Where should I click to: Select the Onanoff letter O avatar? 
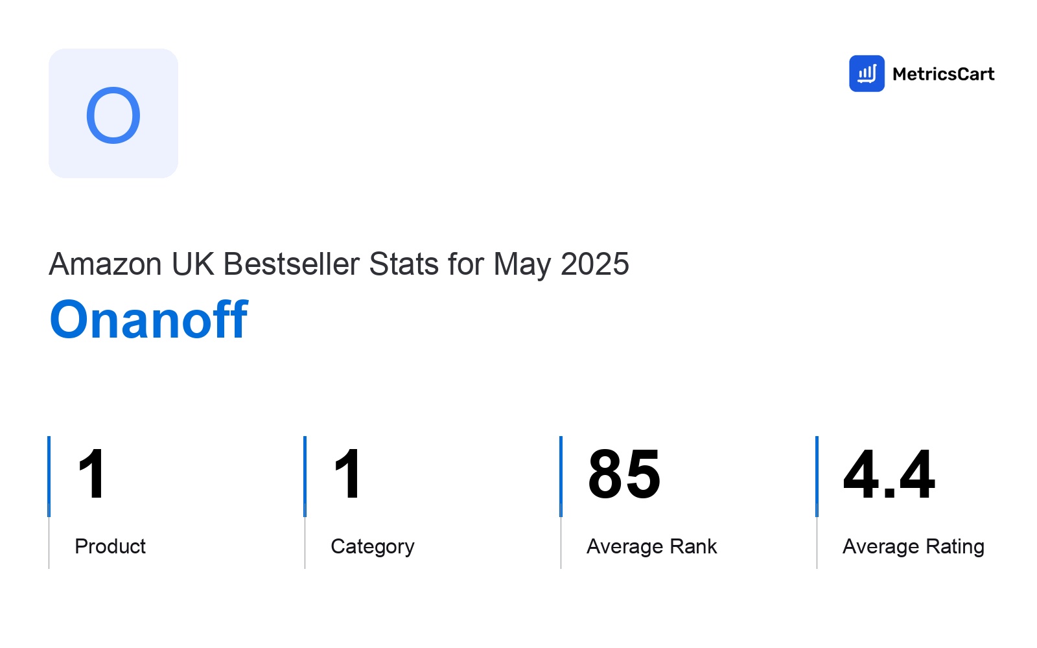point(113,113)
